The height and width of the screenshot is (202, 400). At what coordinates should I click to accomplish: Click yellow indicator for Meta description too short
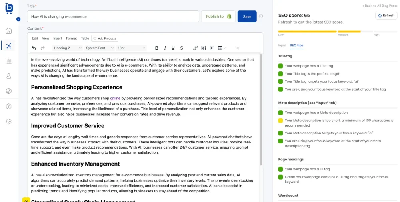point(281,121)
